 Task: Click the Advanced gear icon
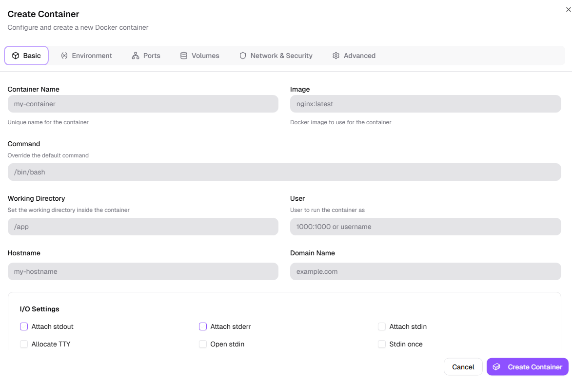tap(336, 56)
